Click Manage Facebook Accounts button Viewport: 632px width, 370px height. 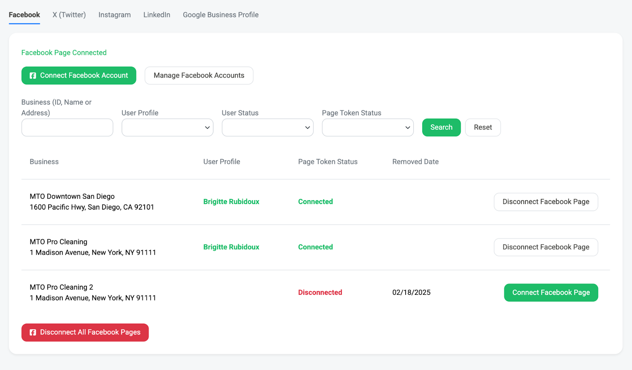click(x=199, y=76)
